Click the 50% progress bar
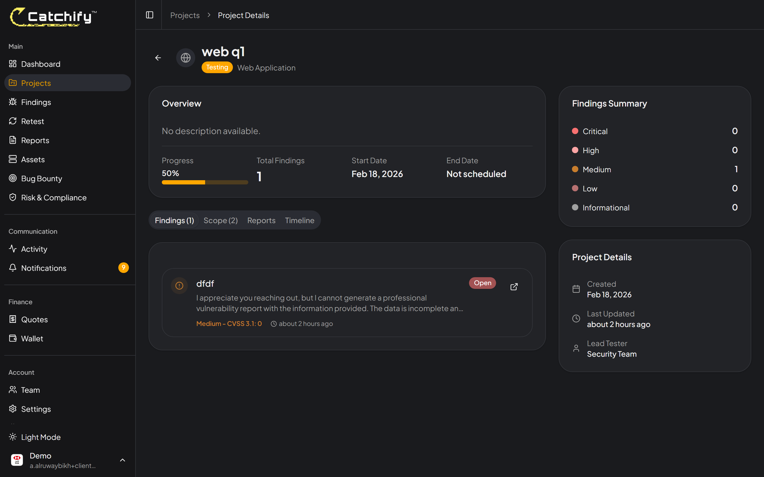The image size is (764, 477). (x=205, y=182)
